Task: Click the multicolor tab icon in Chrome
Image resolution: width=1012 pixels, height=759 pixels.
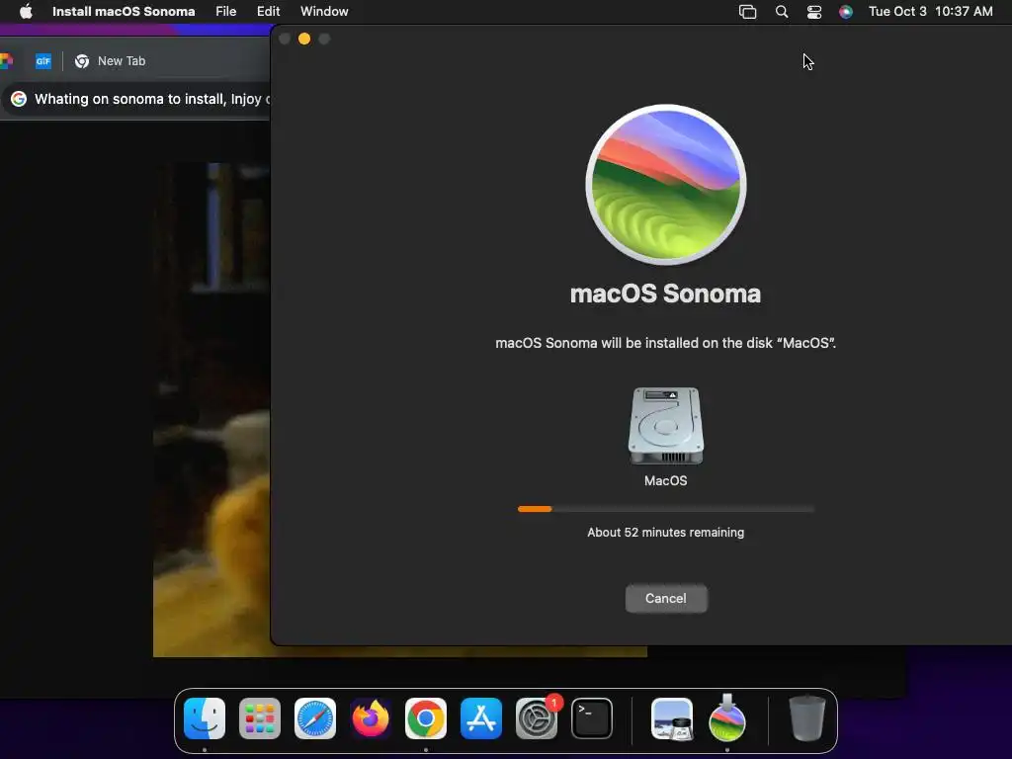Action: [6, 60]
